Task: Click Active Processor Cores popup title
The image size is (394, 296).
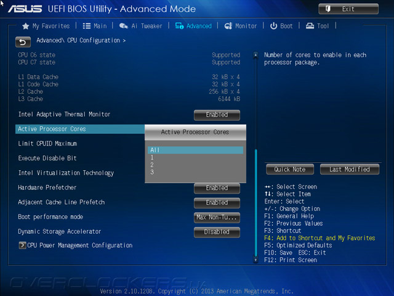Action: coord(195,132)
